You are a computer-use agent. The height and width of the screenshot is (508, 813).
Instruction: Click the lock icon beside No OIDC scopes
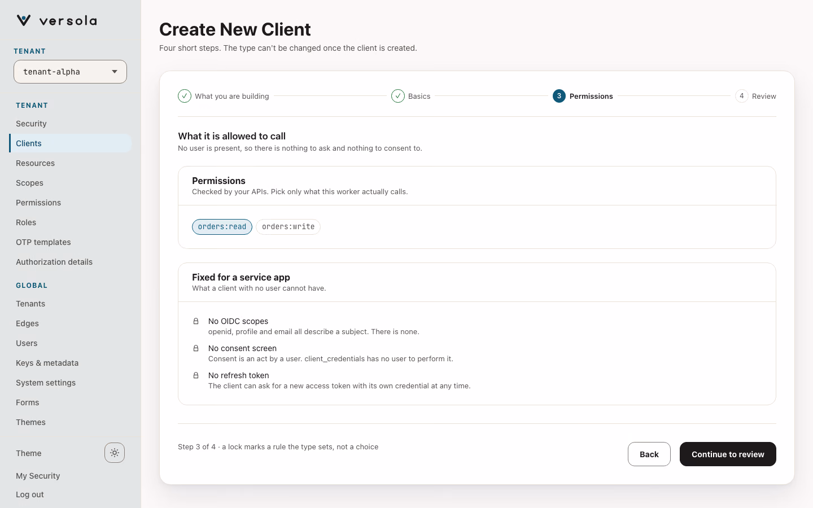tap(196, 321)
